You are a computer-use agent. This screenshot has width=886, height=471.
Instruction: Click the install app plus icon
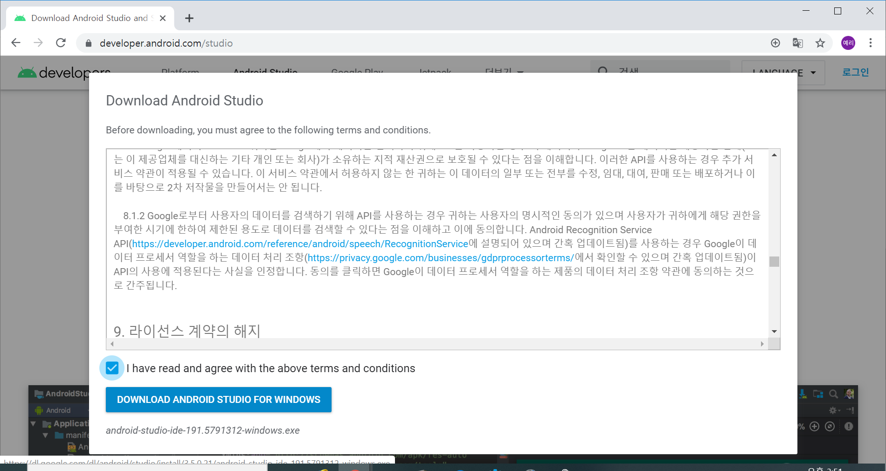click(x=775, y=43)
